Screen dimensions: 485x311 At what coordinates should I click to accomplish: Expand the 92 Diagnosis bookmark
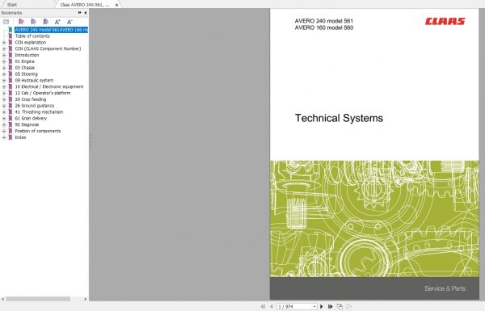point(4,125)
